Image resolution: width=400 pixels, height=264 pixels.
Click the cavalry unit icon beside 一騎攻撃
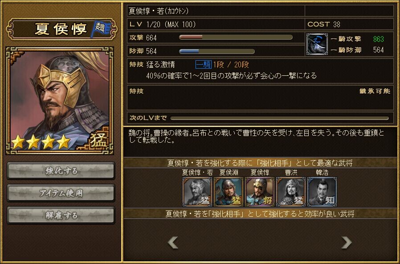click(x=317, y=44)
